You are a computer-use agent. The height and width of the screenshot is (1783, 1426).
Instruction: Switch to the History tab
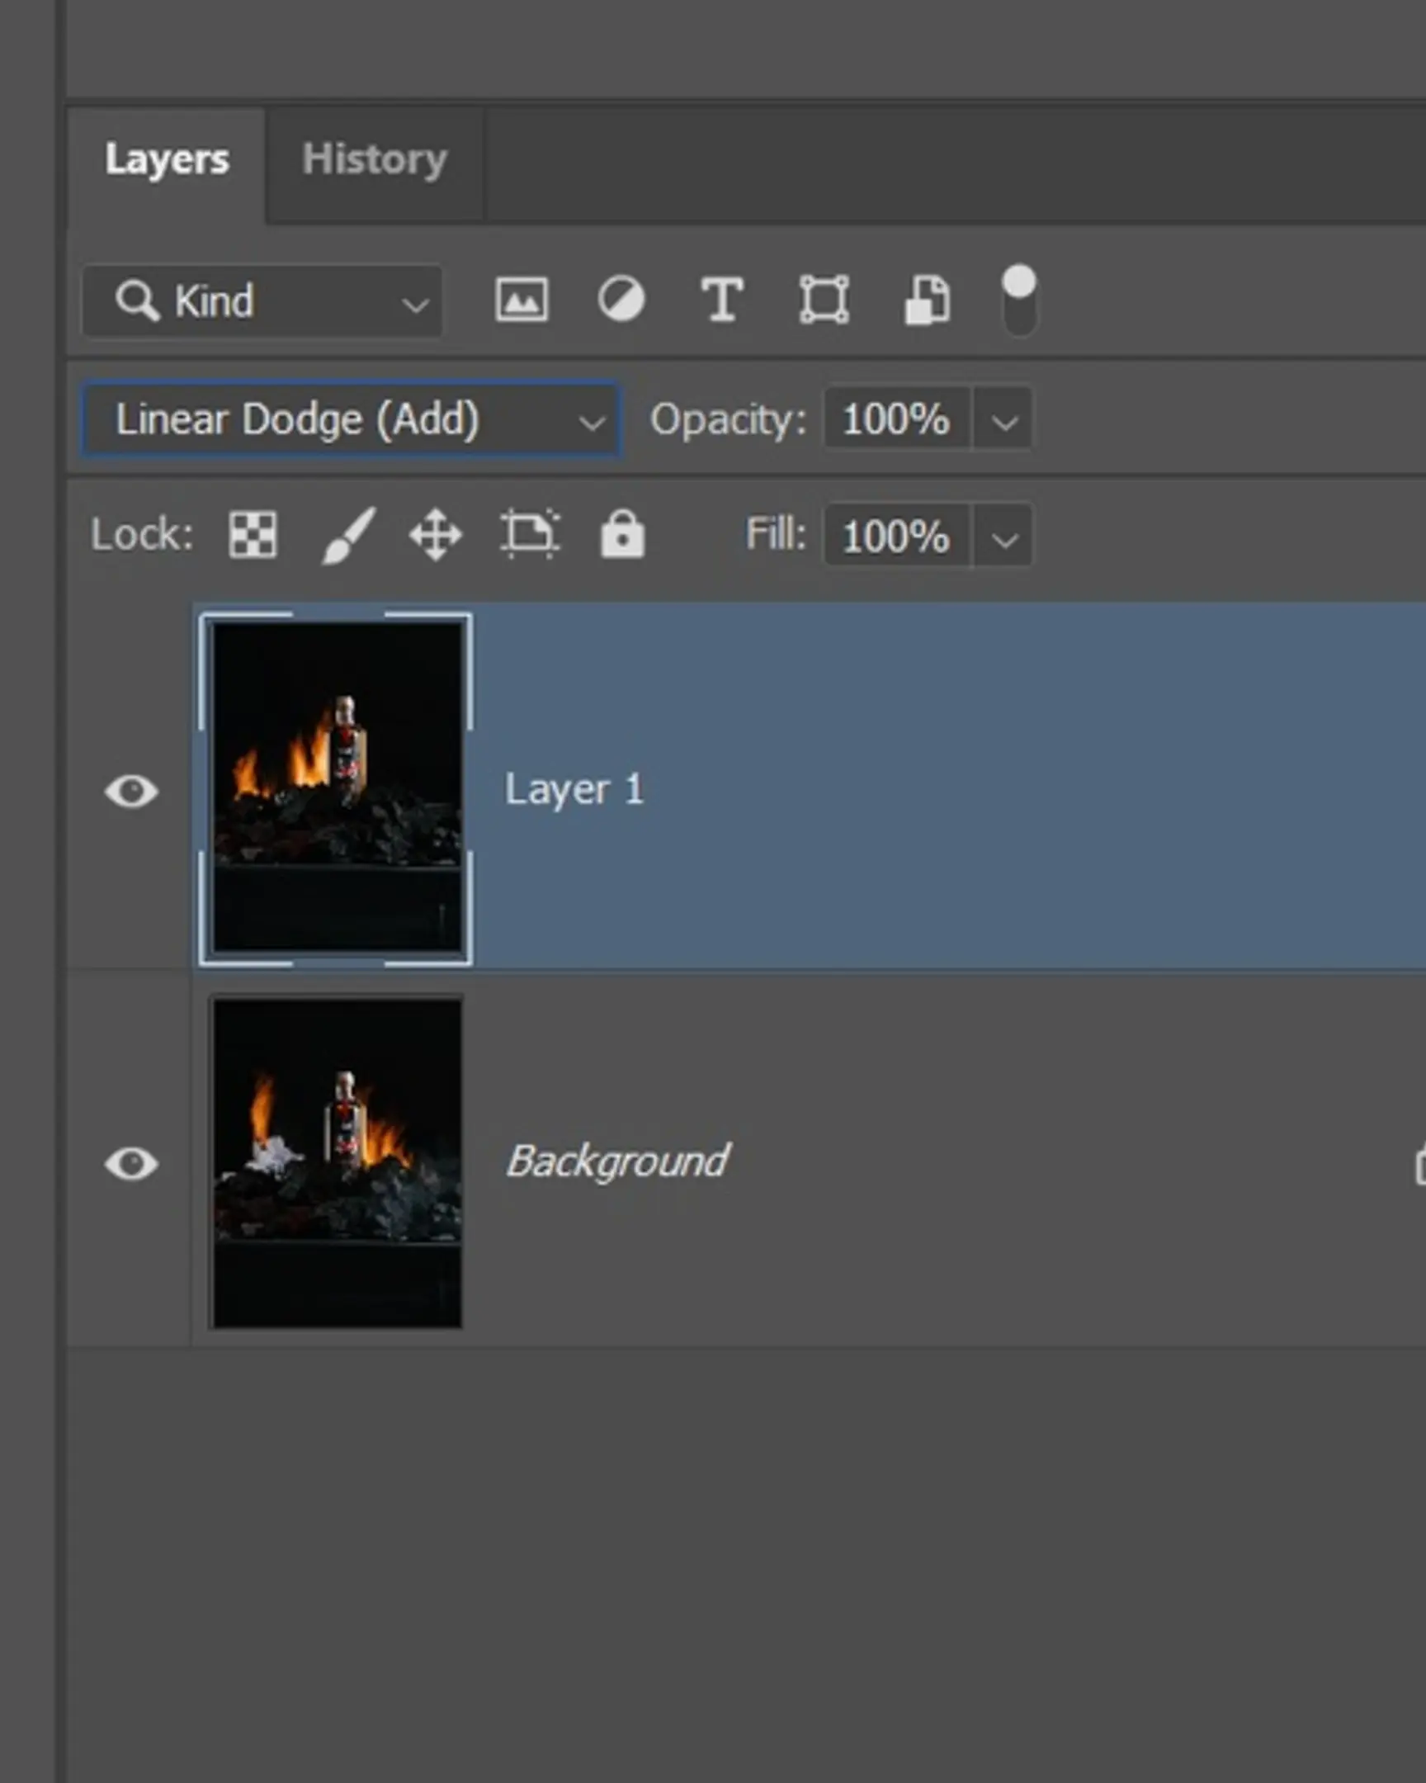pos(375,159)
